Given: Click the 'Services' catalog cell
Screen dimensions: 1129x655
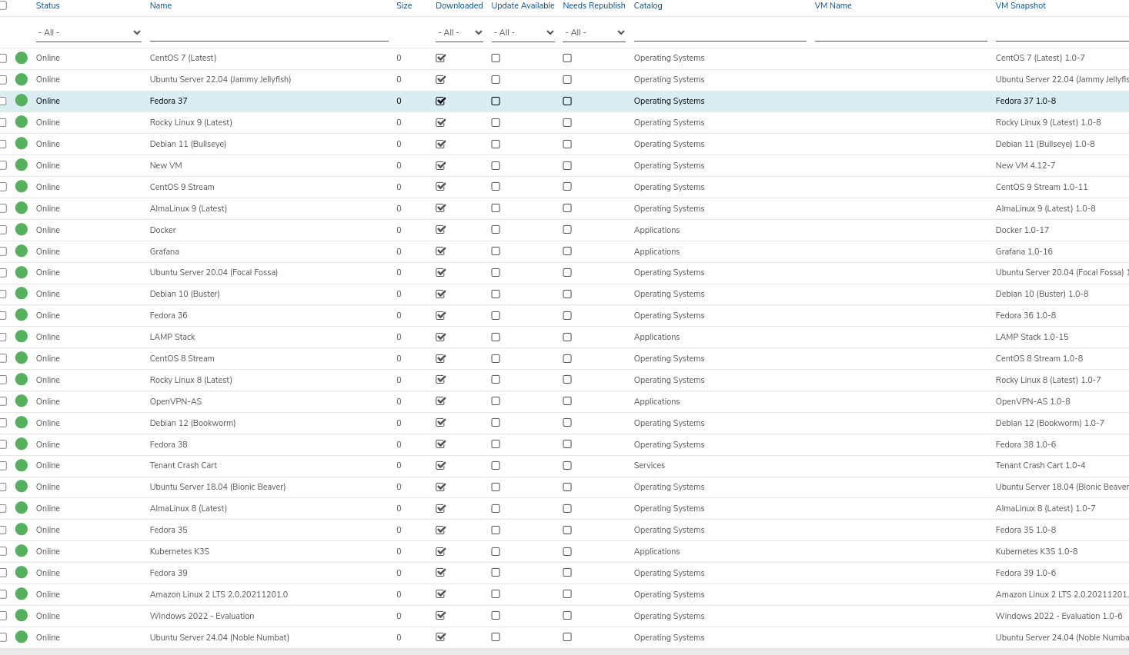Looking at the screenshot, I should tap(650, 465).
